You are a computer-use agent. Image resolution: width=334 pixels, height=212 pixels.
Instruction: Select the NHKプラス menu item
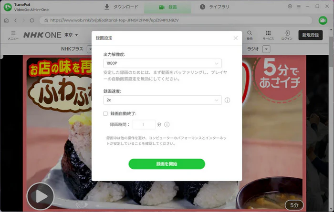72,49
